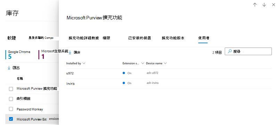Click Password Monkey extension name
278x125 pixels.
coord(30,109)
